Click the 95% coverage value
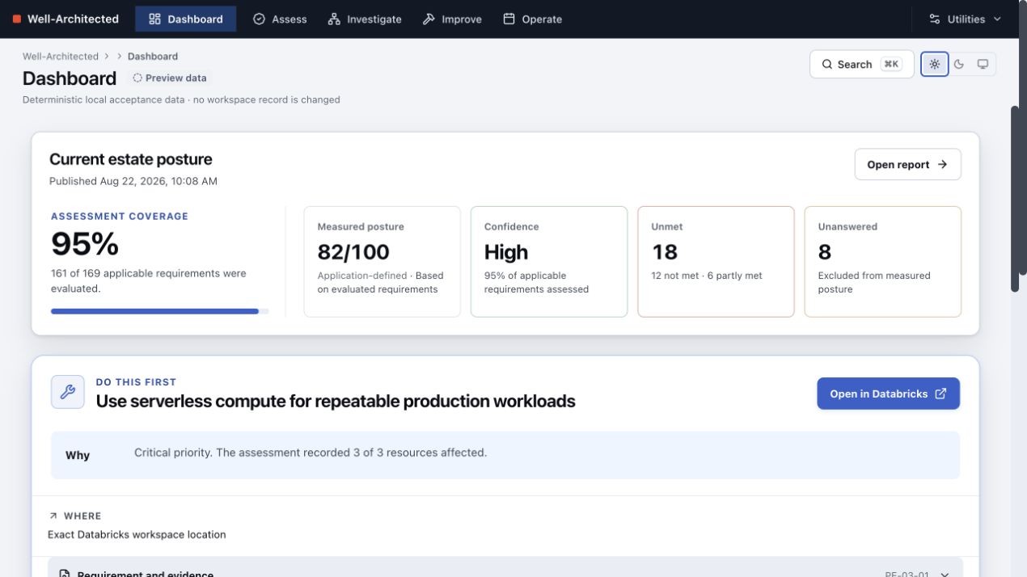The height and width of the screenshot is (577, 1027). [85, 244]
